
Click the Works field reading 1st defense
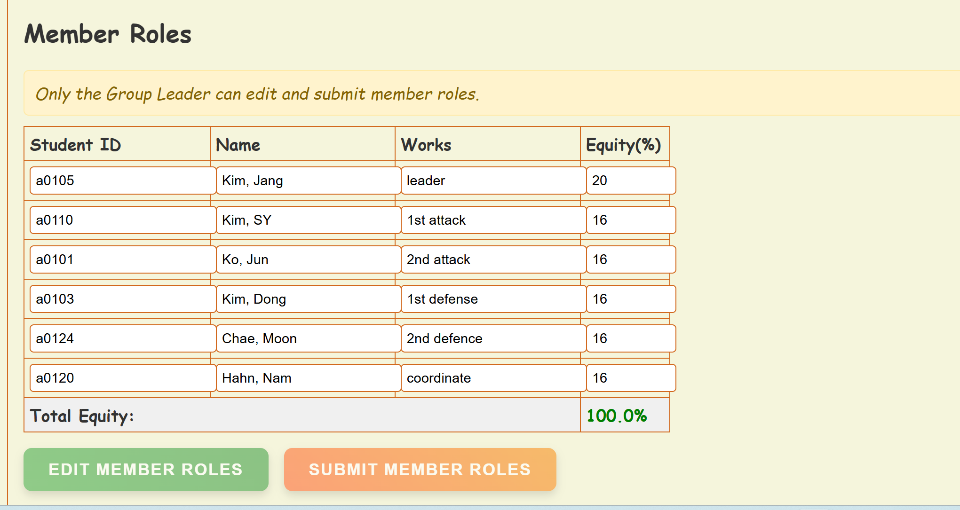click(493, 299)
